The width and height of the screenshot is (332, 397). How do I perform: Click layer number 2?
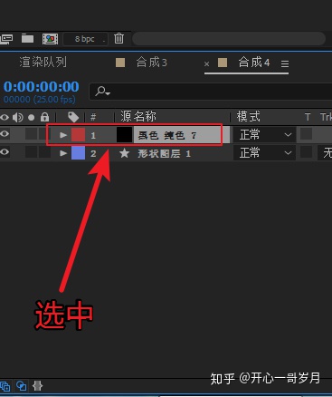point(93,153)
